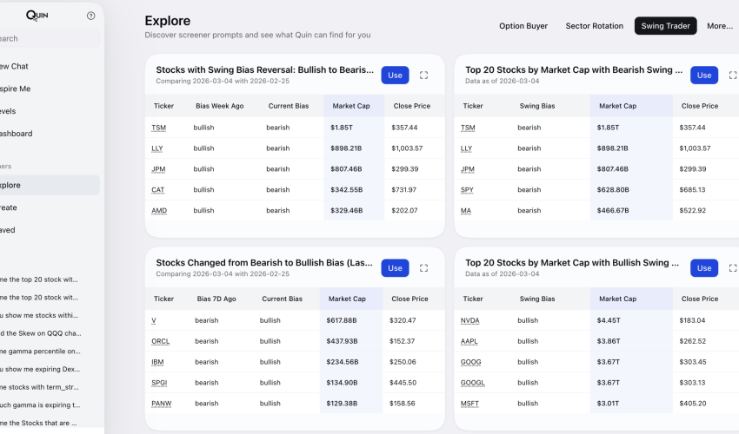The image size is (739, 434).
Task: Expand the Top 20 Bullish Swing card fullscreen
Action: tap(733, 268)
